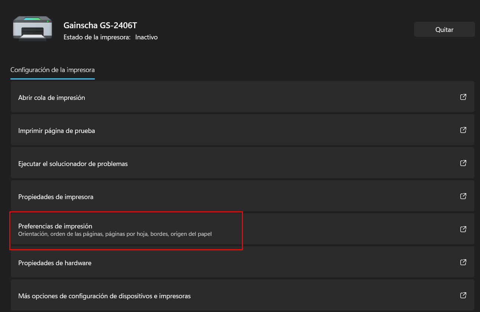Screen dimensions: 480x312
Task: Click the Quitar button to remove printer
Action: coord(444,30)
